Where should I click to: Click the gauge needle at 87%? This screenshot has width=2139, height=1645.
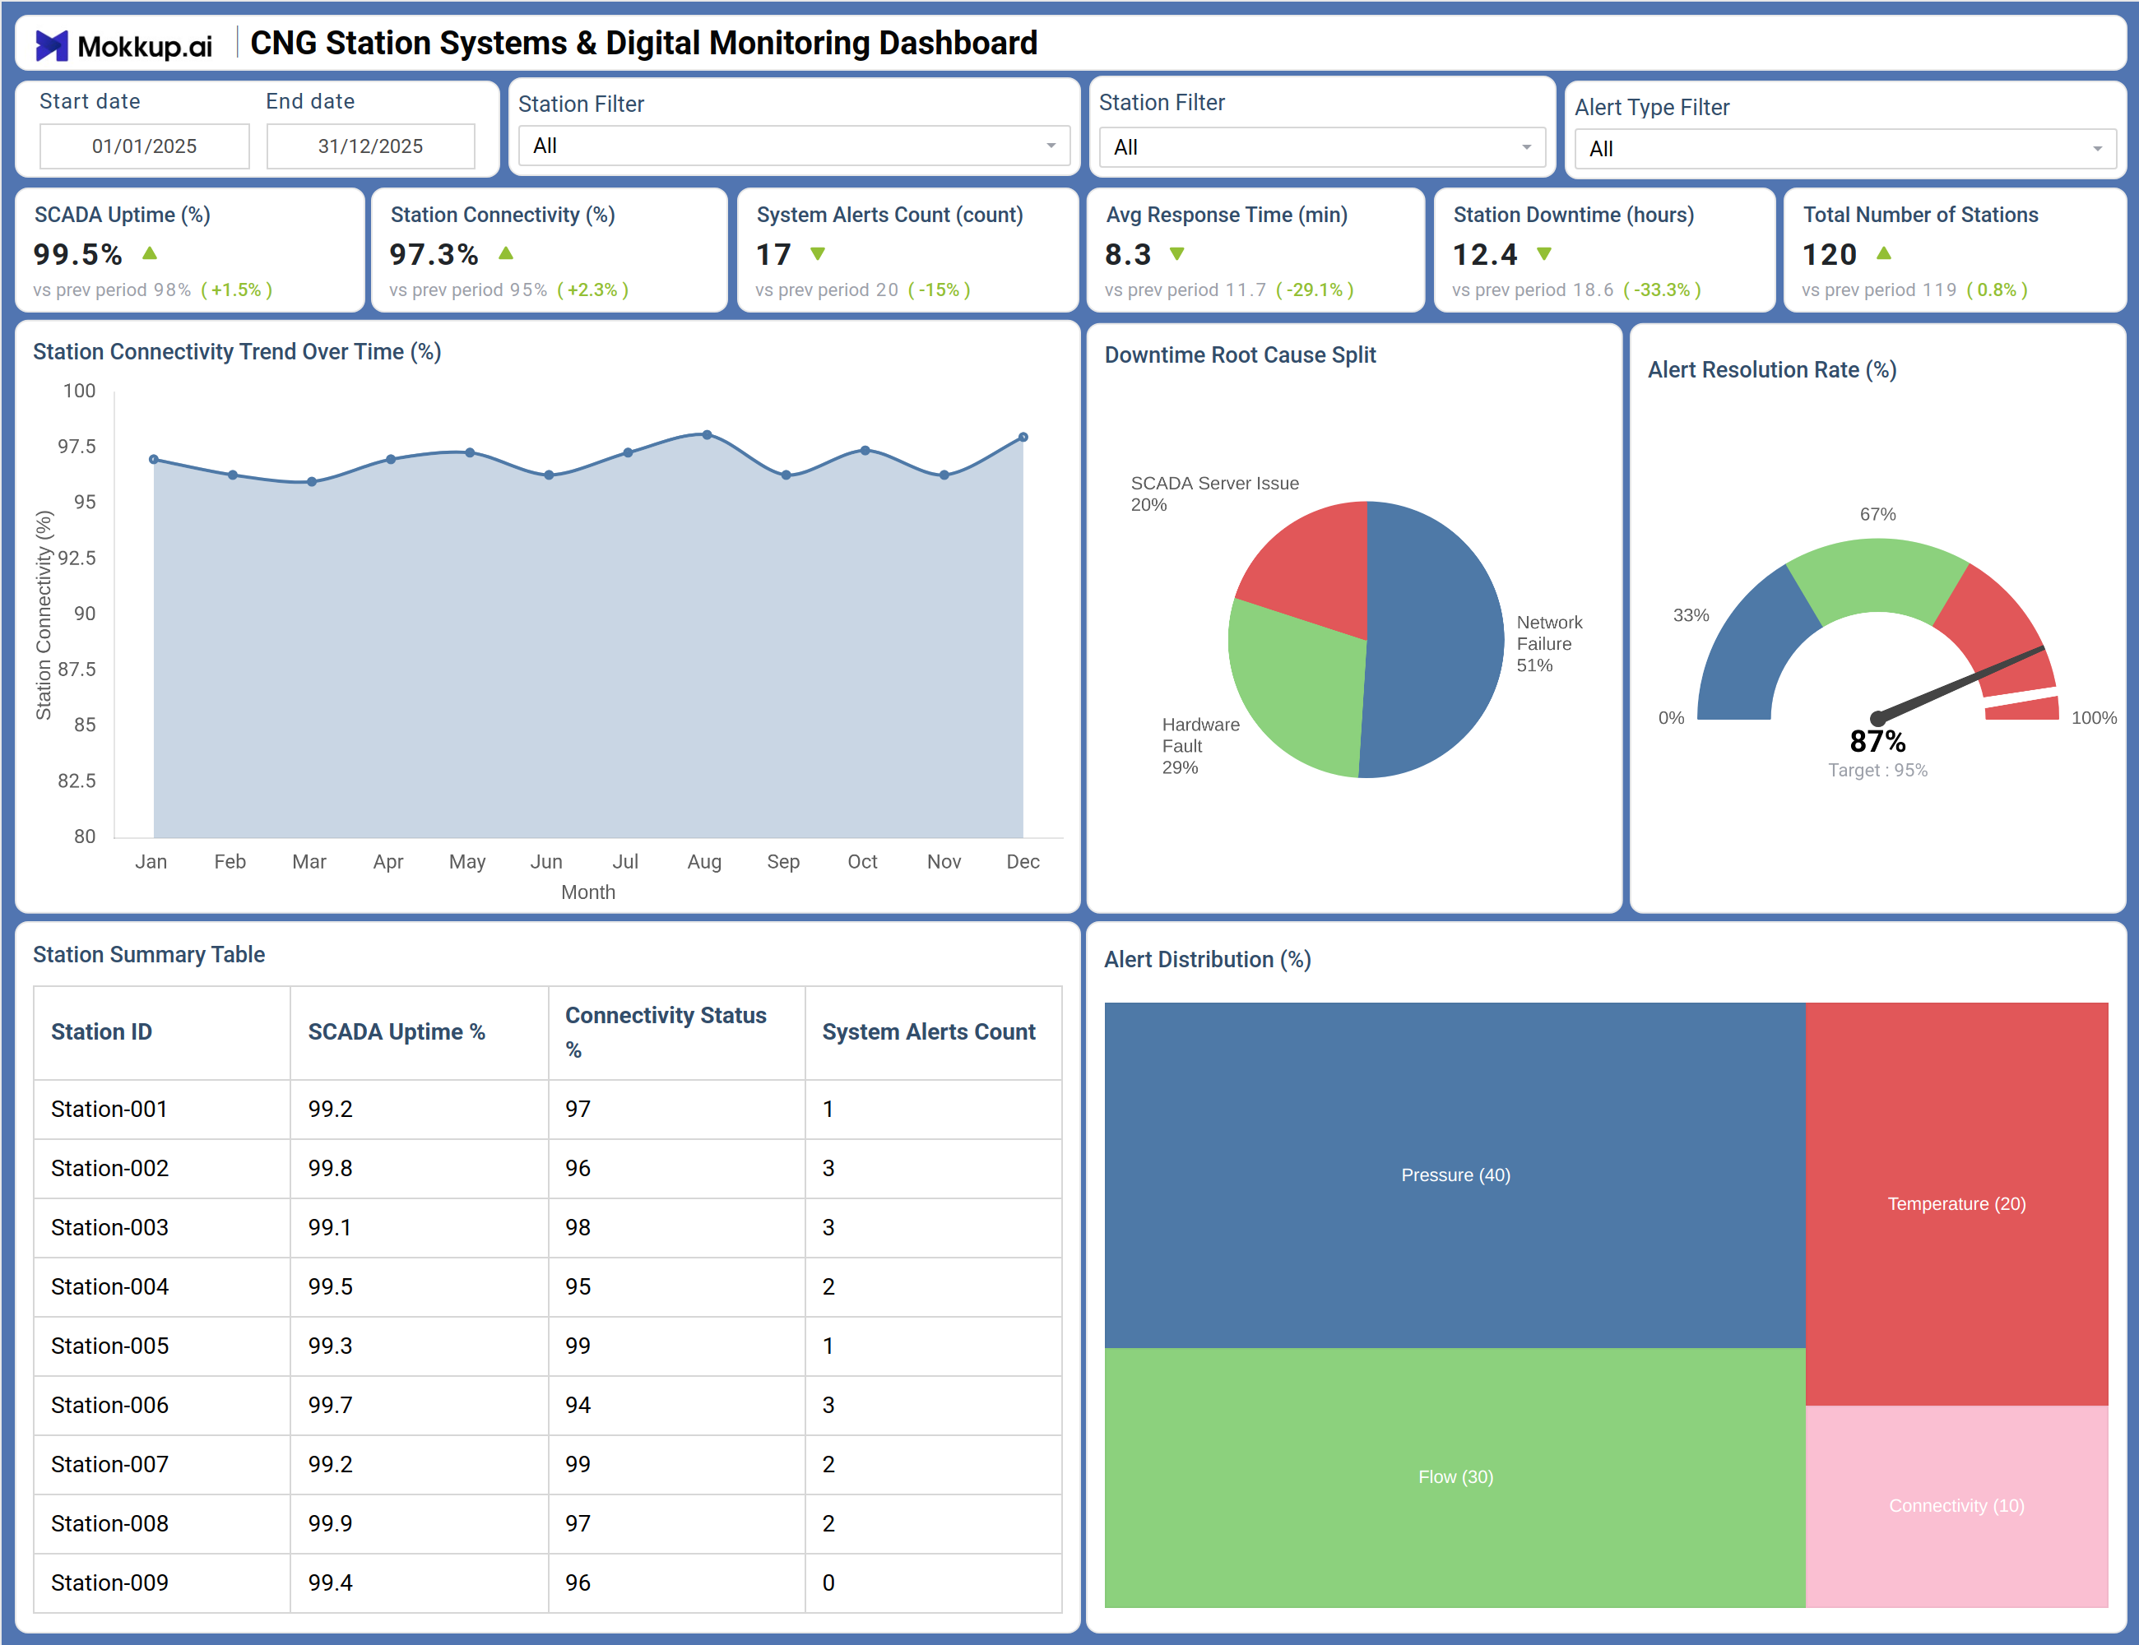click(x=1960, y=683)
